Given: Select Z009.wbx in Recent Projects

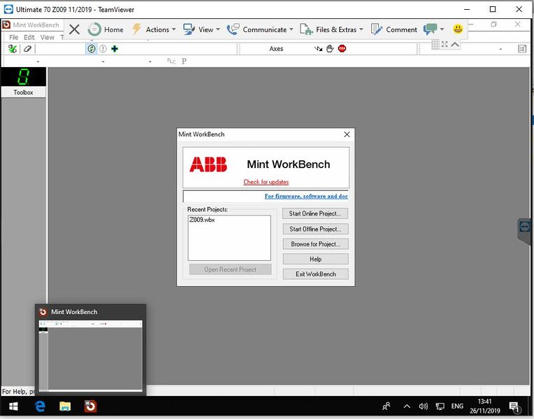Looking at the screenshot, I should [x=202, y=220].
